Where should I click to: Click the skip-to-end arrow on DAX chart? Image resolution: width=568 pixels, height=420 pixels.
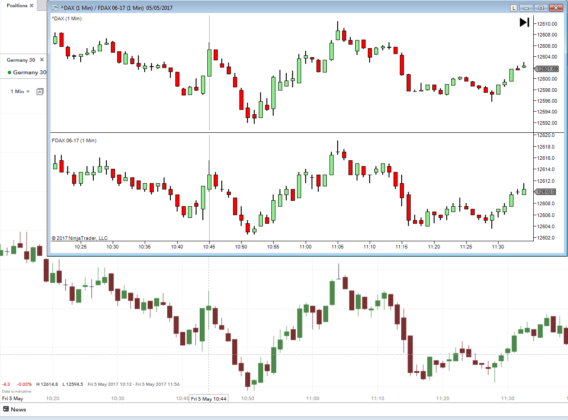click(x=524, y=22)
